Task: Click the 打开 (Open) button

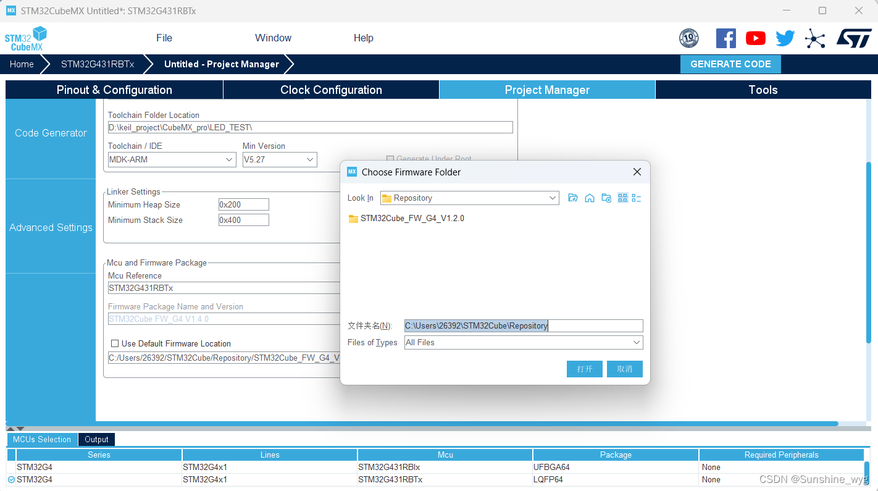Action: [x=585, y=369]
